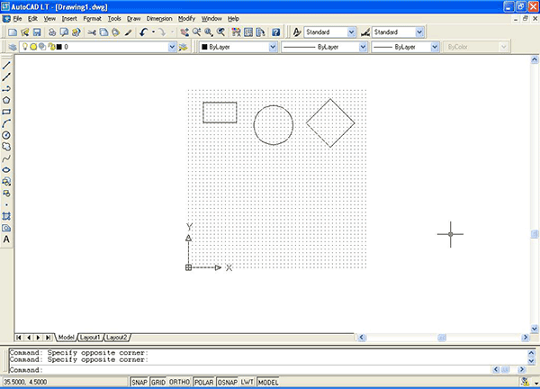Select the Construction Line tool
Viewport: 540px width, 389px height.
tap(6, 77)
